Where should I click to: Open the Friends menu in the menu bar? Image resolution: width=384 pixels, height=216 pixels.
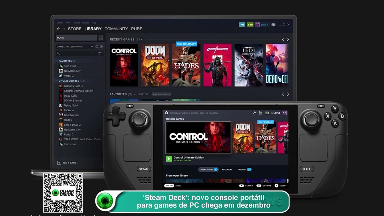pyautogui.click(x=76, y=23)
